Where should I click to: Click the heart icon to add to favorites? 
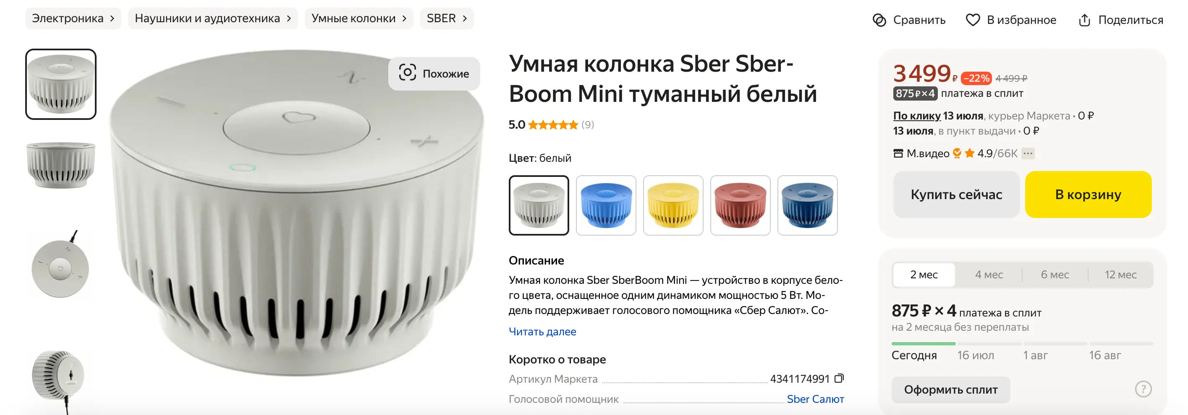pyautogui.click(x=973, y=20)
